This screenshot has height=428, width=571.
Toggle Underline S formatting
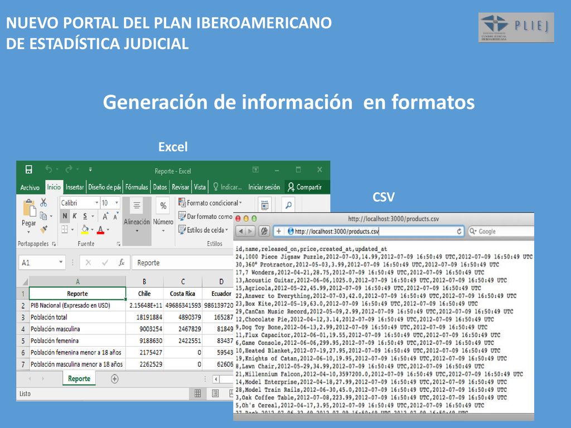(85, 216)
